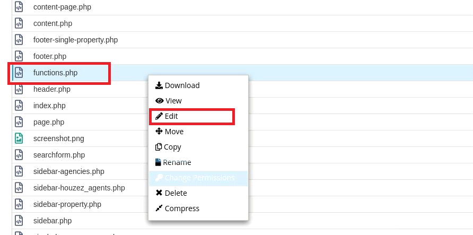Open Change Permissions from context menu
The height and width of the screenshot is (235, 473).
(199, 178)
